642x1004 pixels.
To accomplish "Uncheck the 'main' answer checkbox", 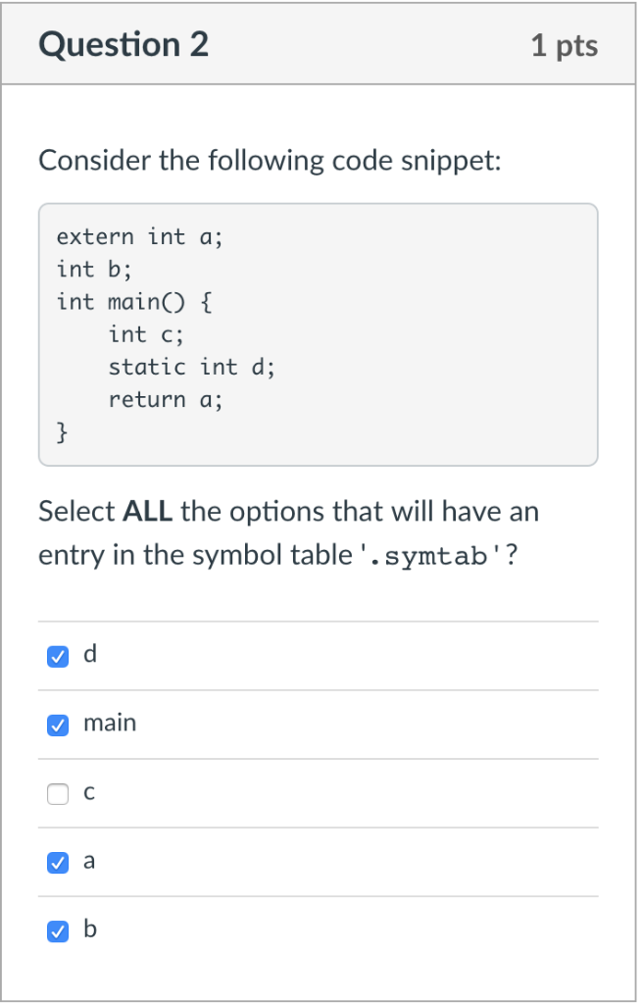I will (x=58, y=725).
